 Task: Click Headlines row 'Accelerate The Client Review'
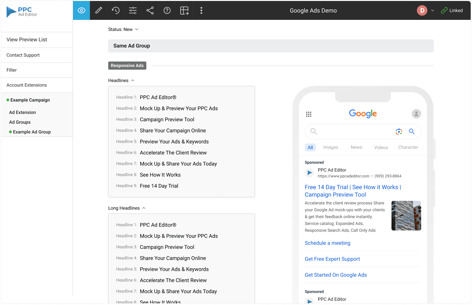click(x=173, y=153)
